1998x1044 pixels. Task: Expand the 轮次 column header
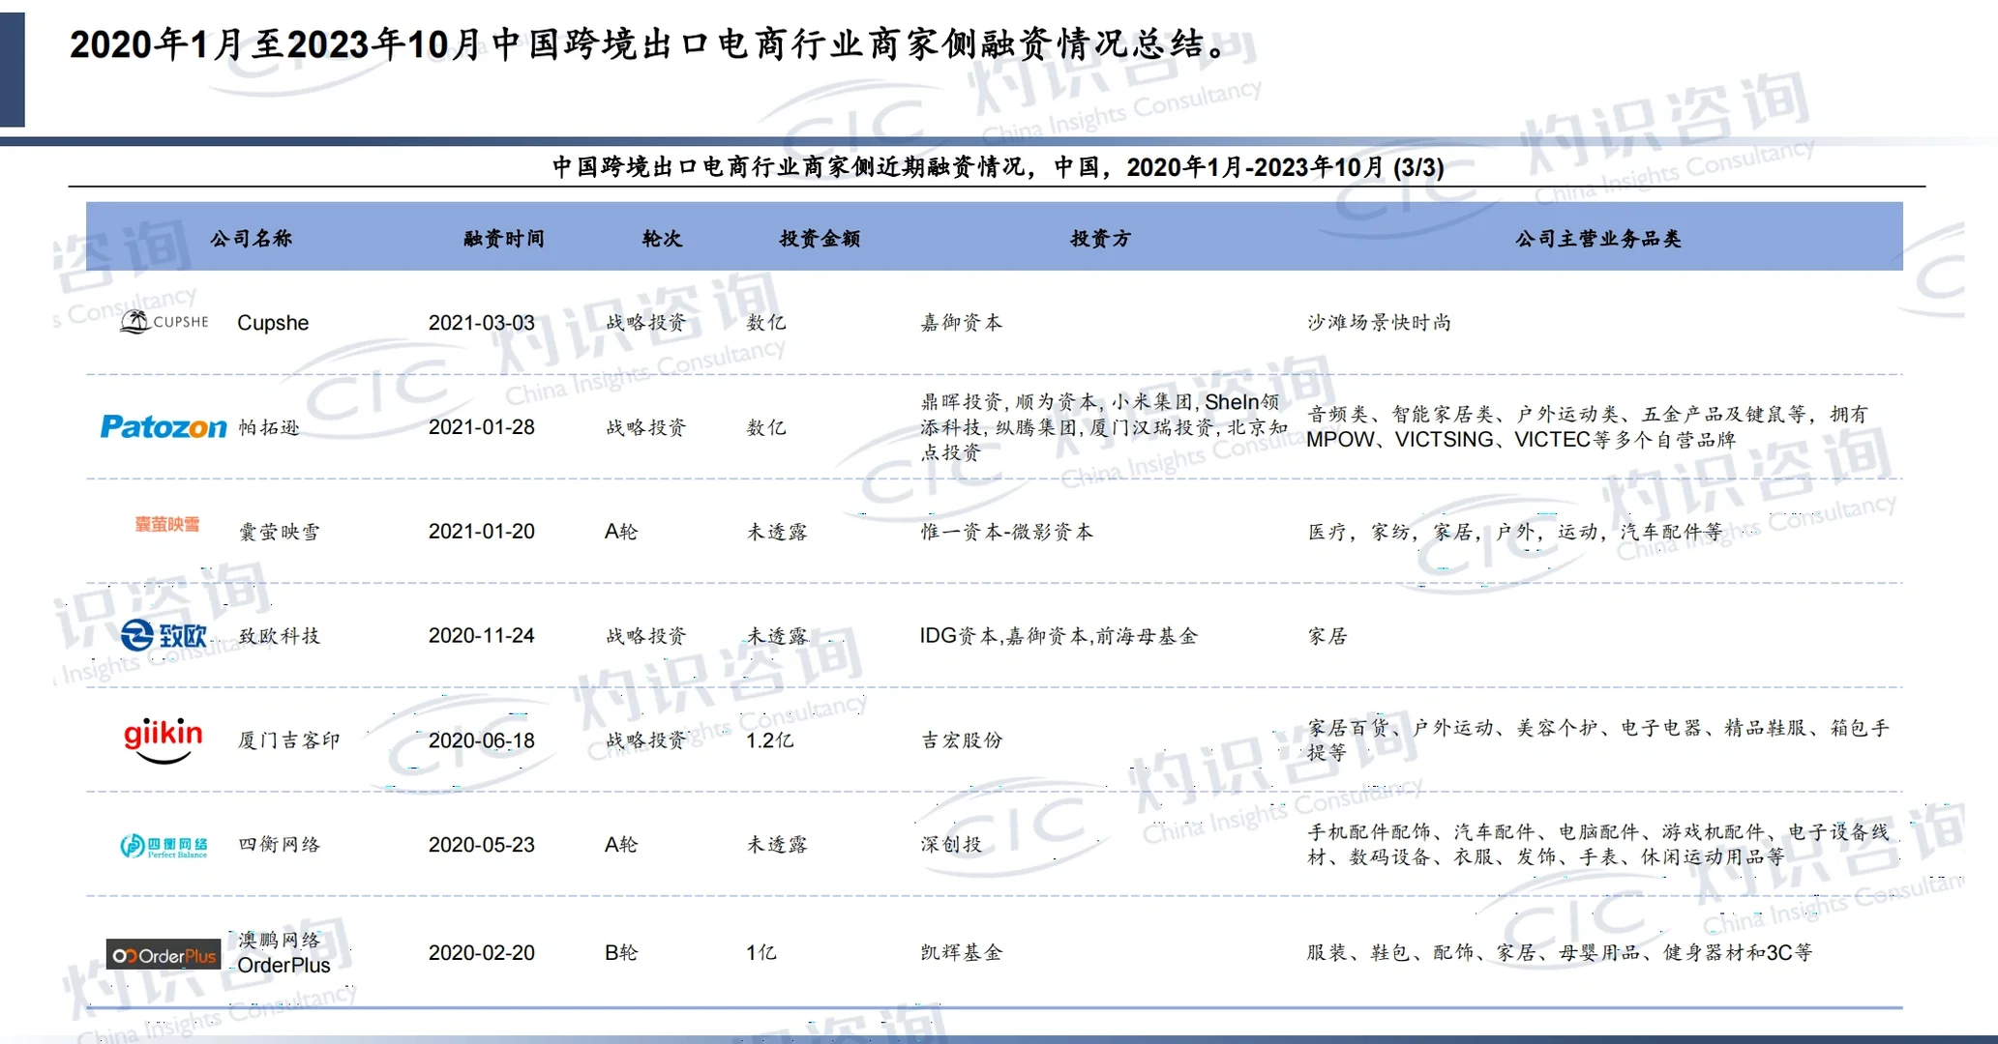[663, 239]
